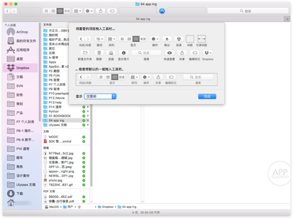Pick the 共享 share item in customize sheet
The height and width of the screenshot is (219, 293).
click(182, 53)
